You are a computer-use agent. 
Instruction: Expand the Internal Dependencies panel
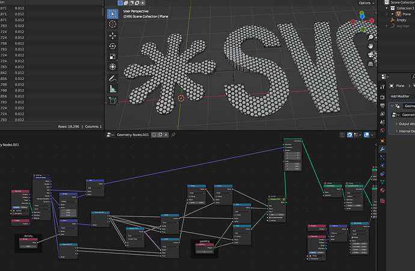[404, 131]
